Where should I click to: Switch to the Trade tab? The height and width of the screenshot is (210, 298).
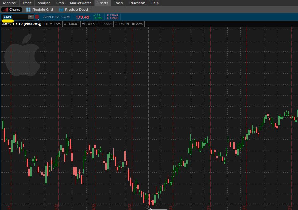tap(27, 3)
